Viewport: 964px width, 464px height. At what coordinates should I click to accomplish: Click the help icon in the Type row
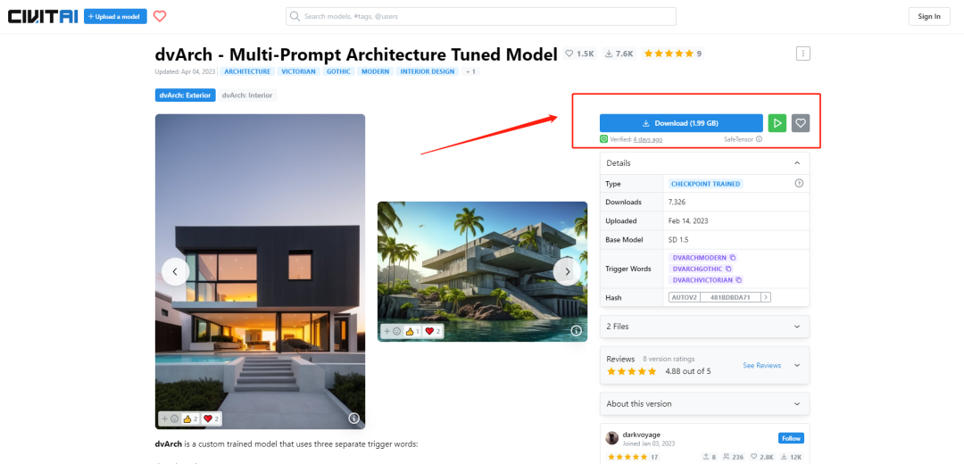[799, 183]
